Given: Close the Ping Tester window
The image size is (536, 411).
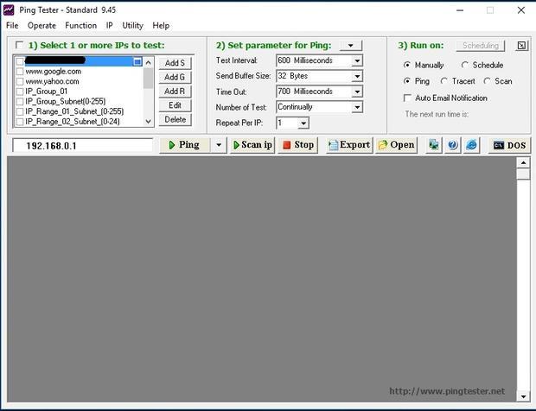Looking at the screenshot, I should coord(521,10).
